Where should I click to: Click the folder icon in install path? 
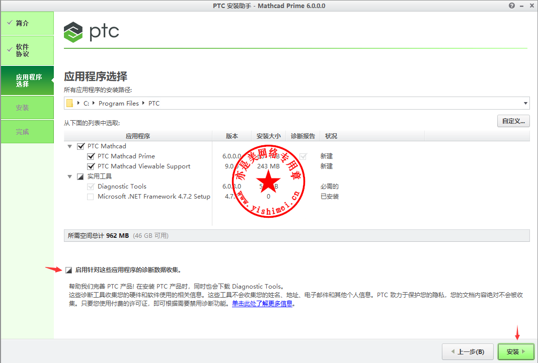[x=69, y=103]
